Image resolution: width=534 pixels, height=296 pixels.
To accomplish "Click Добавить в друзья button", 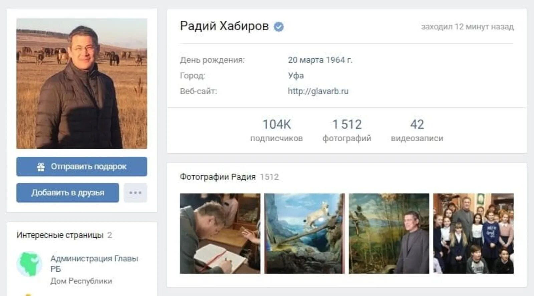I will point(68,193).
